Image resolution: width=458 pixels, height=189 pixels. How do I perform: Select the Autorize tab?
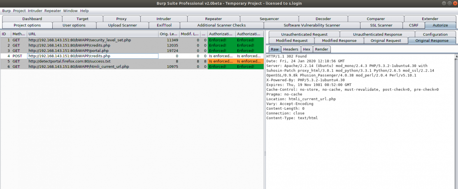440,25
